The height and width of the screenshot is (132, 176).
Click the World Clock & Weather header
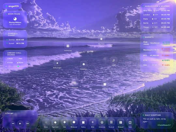point(157,6)
